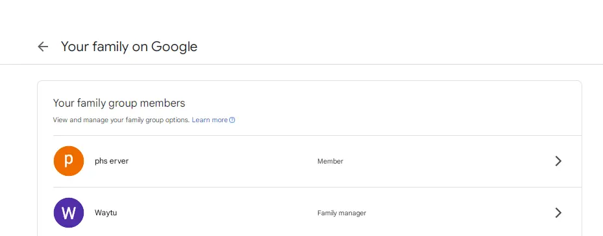
Task: Open the Waytu family manager row
Action: pyautogui.click(x=317, y=213)
